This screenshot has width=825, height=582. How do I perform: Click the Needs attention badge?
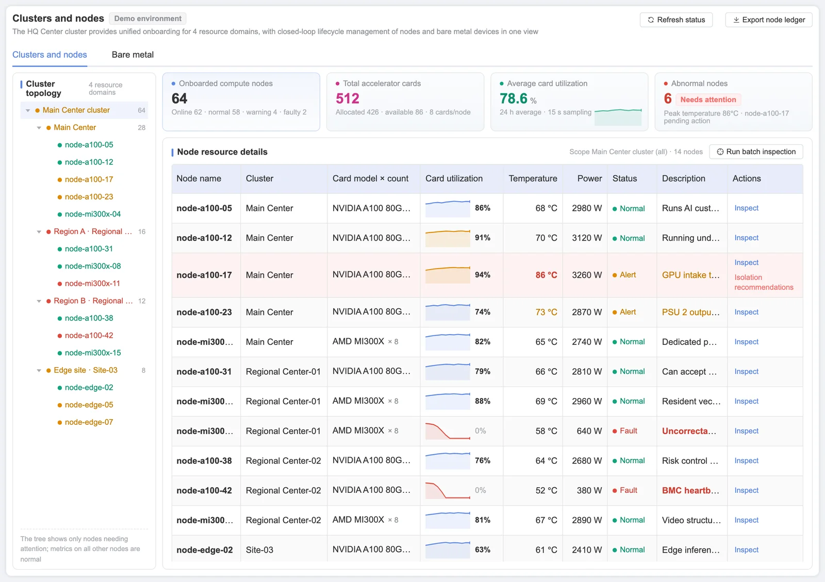point(708,99)
